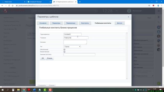The width and height of the screenshot is (164, 92).
Task: Select the Глобальные константы tab
Action: click(103, 23)
